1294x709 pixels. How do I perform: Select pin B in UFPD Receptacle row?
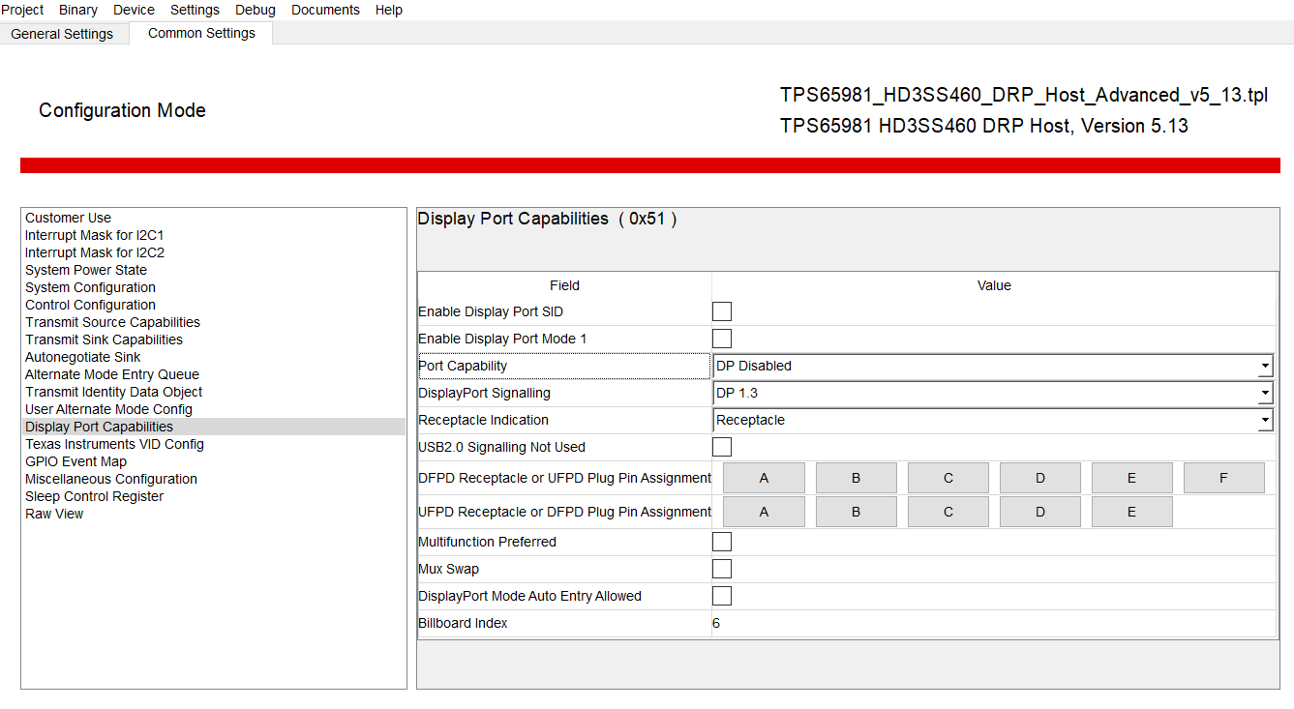[x=856, y=512]
